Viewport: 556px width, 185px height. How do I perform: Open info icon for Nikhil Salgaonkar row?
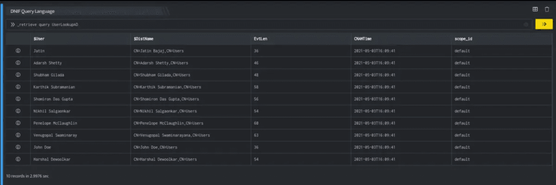coord(18,111)
